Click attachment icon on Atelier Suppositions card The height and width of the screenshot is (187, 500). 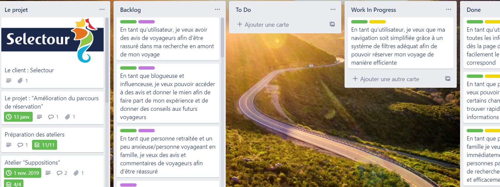[x=76, y=173]
